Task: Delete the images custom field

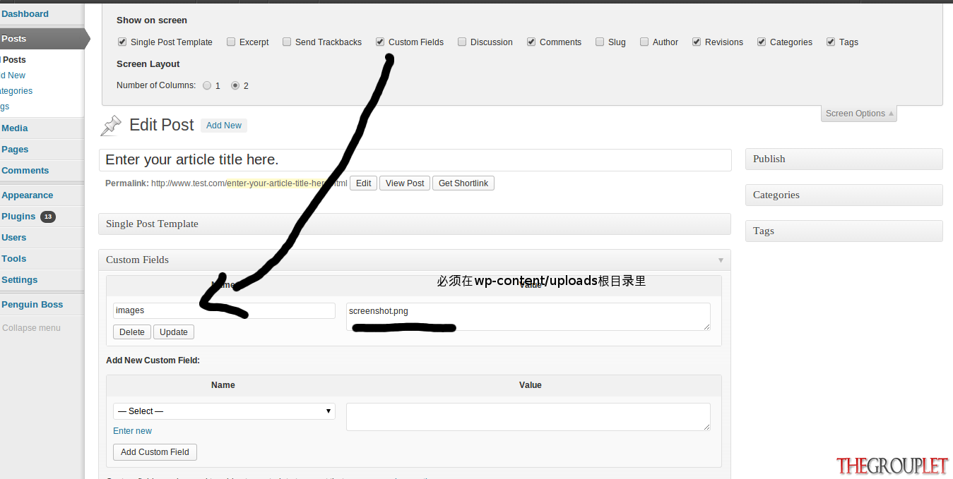Action: (x=132, y=332)
